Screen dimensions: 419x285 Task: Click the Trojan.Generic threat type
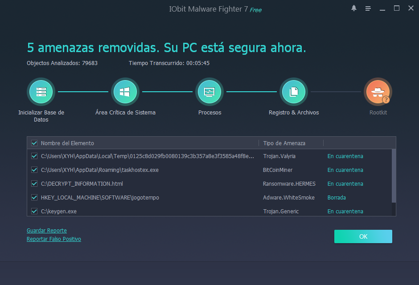(281, 212)
